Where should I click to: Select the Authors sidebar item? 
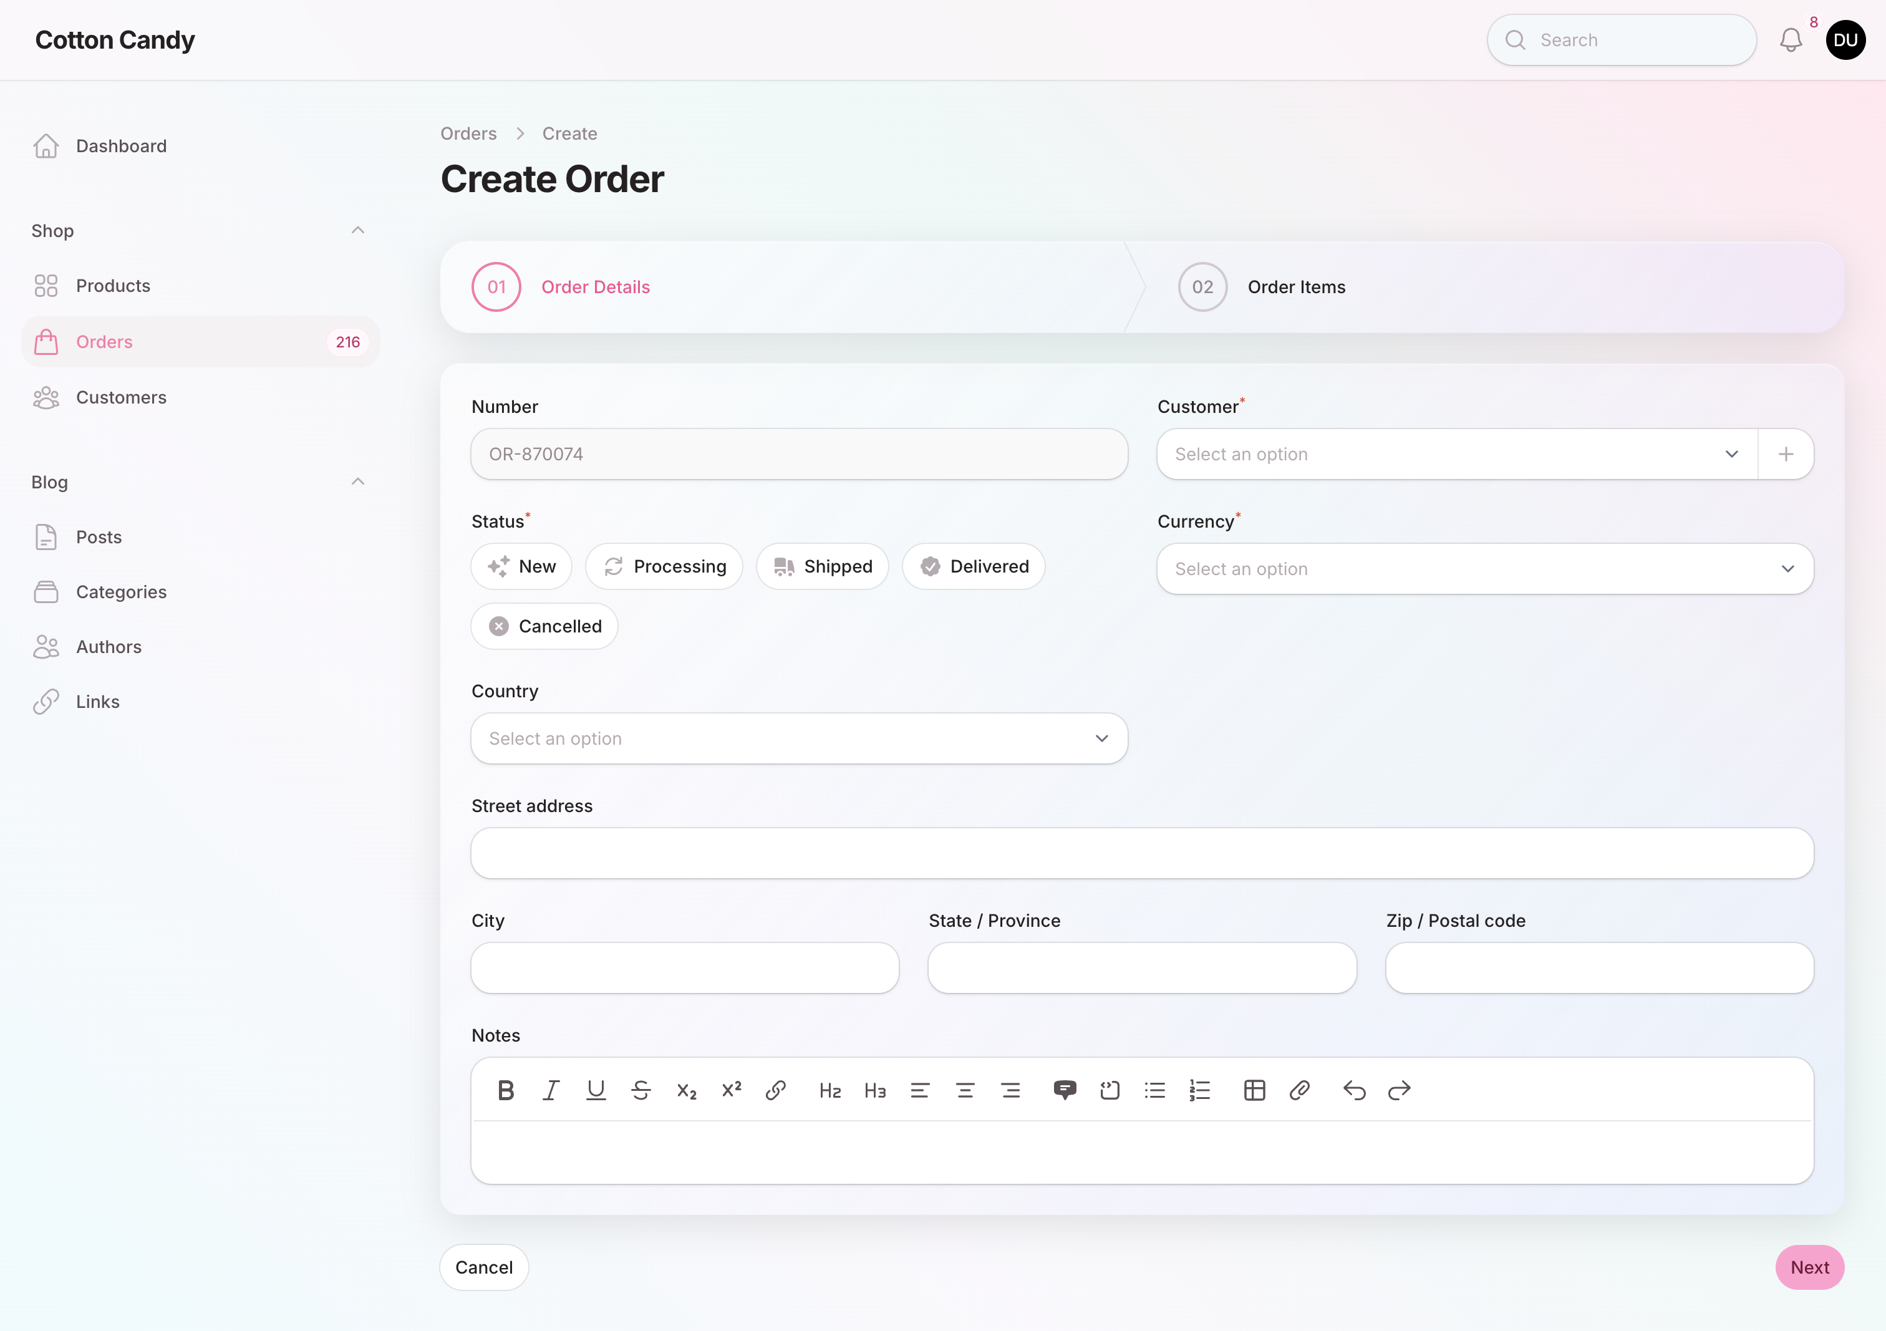[109, 647]
